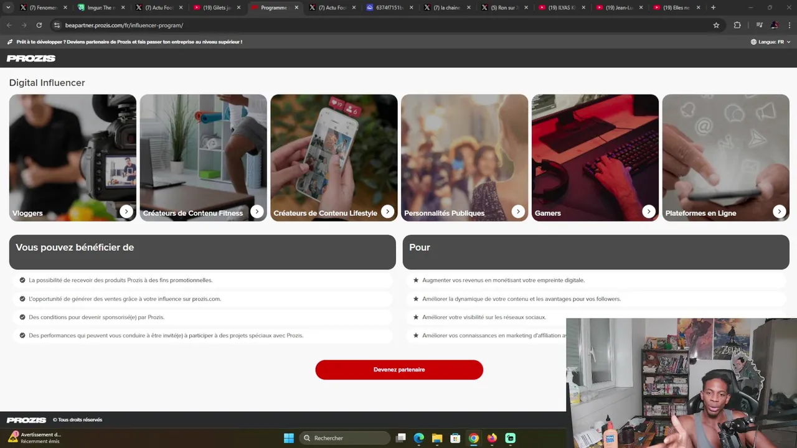This screenshot has height=448, width=797.
Task: Open a new browser tab
Action: click(713, 7)
